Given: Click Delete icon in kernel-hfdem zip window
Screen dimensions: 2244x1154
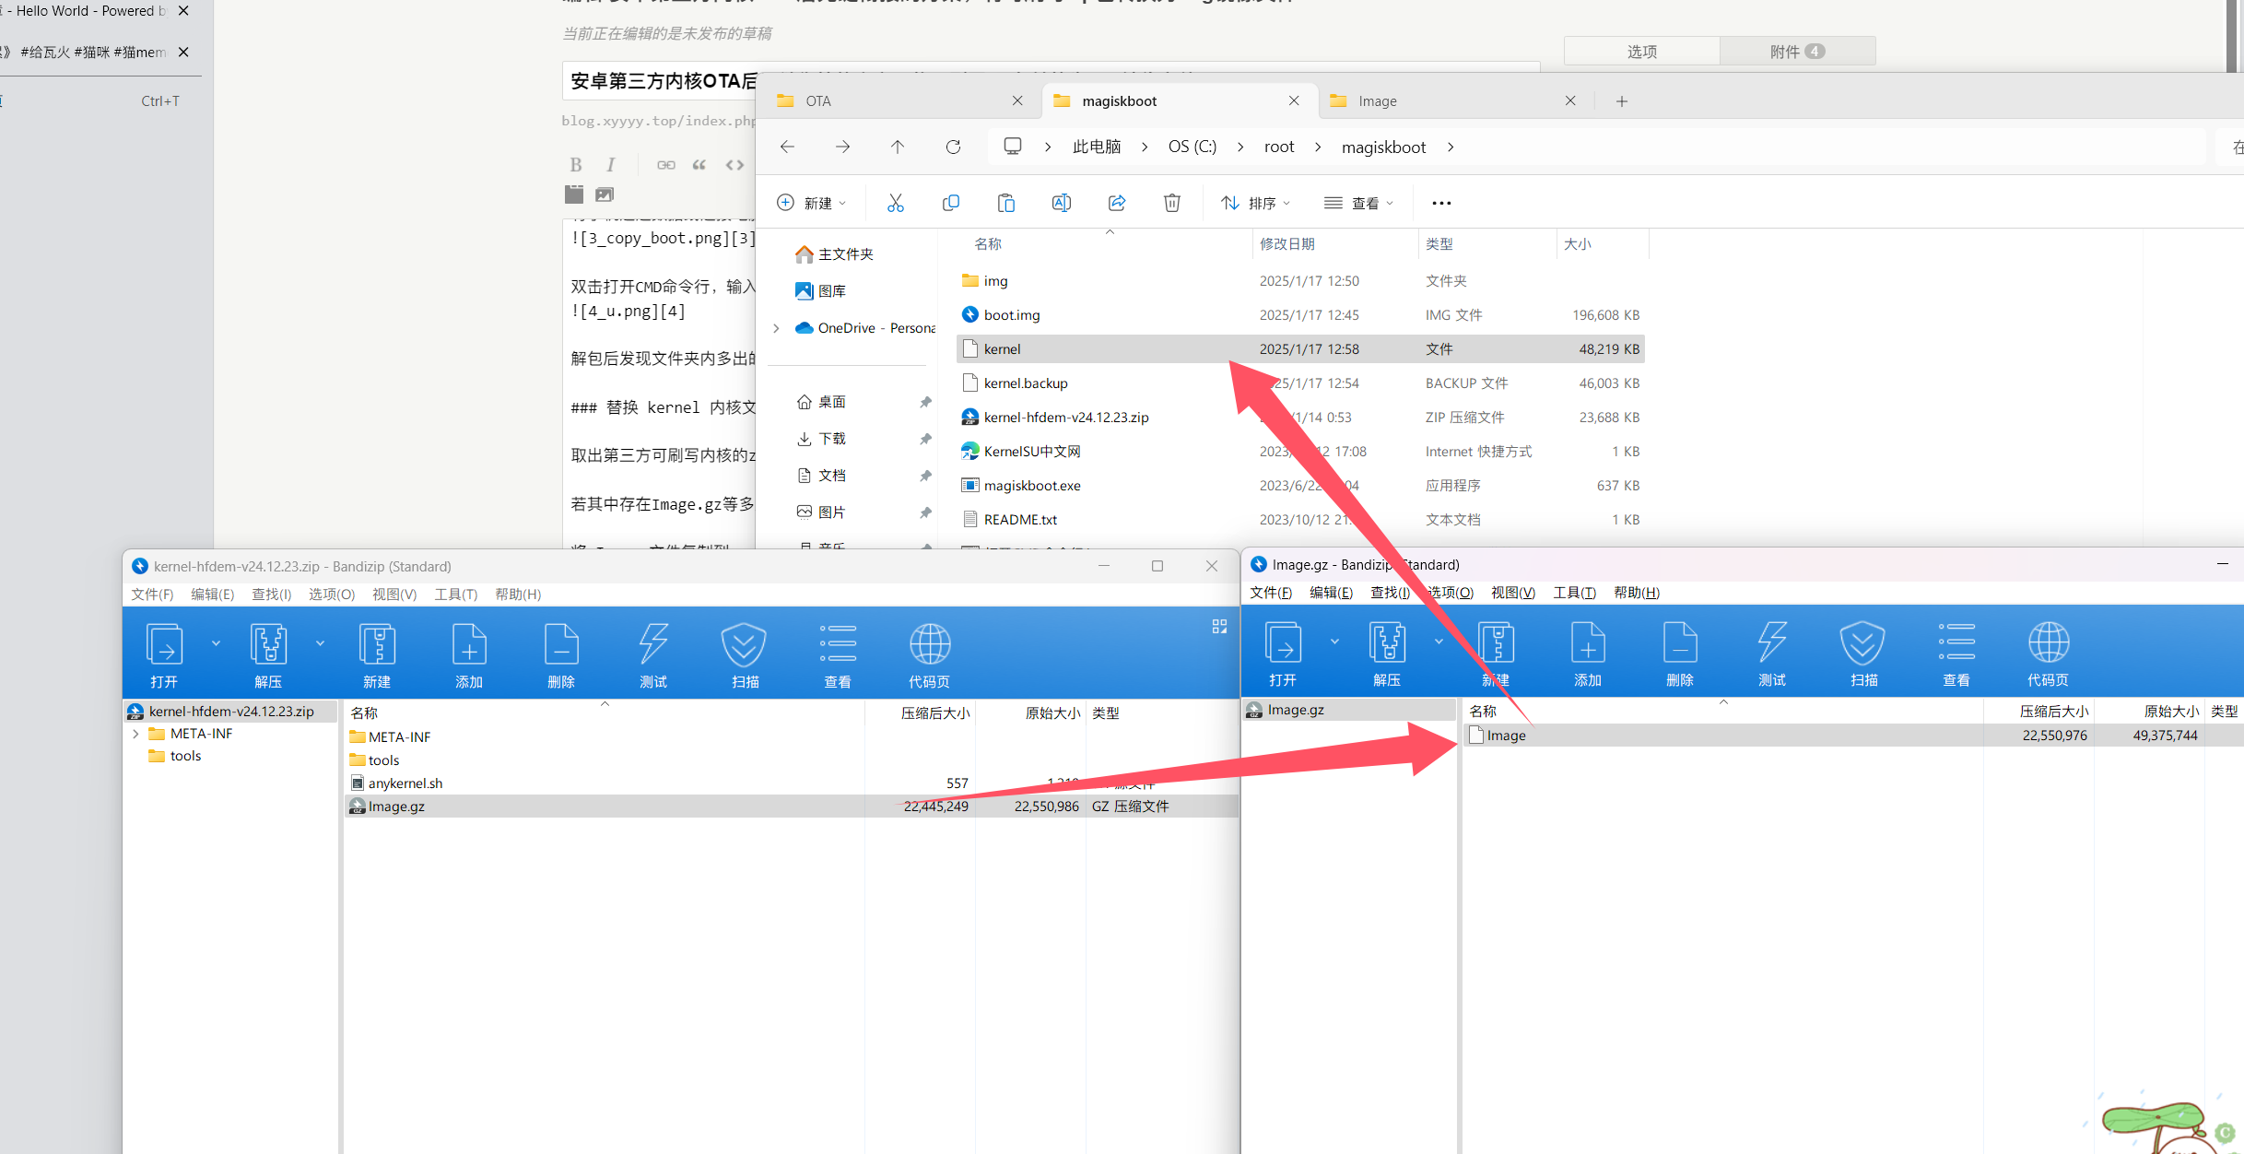Looking at the screenshot, I should [x=561, y=644].
